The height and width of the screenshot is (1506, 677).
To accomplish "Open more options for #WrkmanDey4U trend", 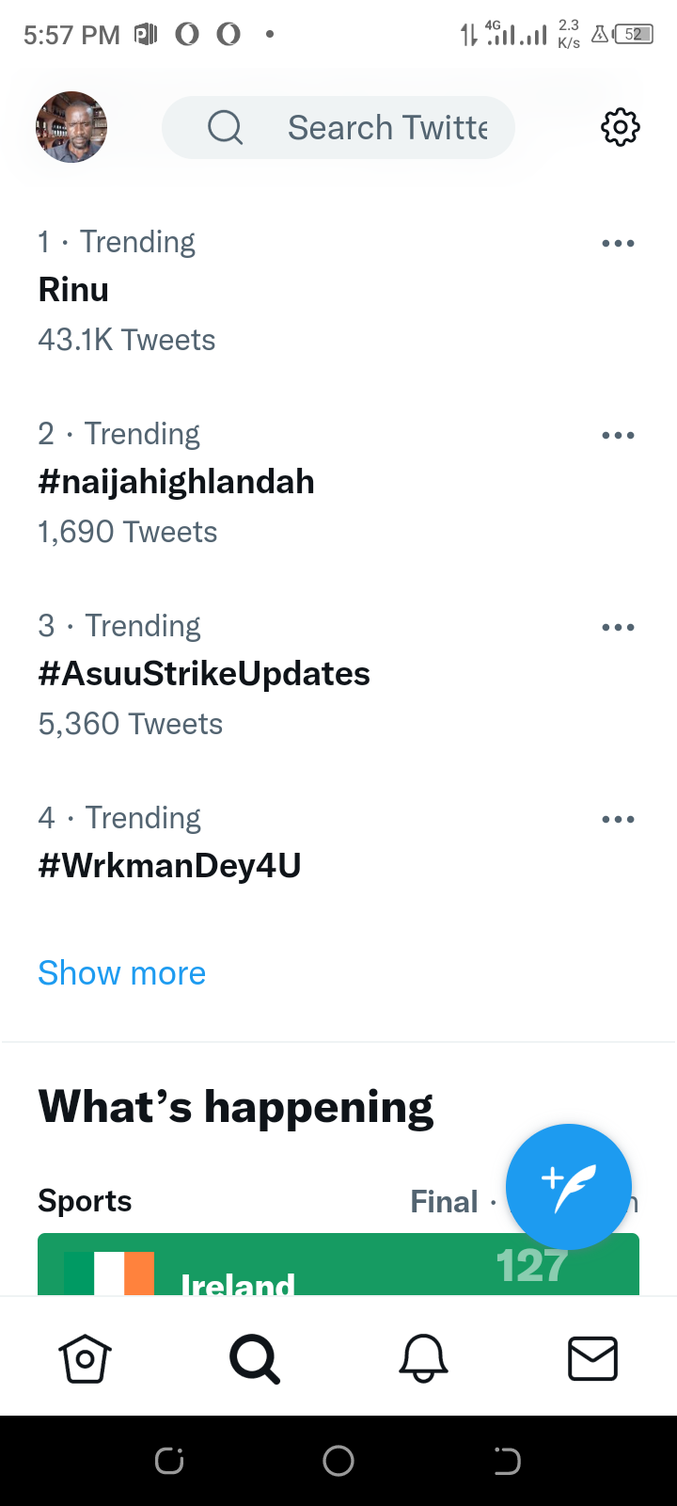I will click(618, 820).
